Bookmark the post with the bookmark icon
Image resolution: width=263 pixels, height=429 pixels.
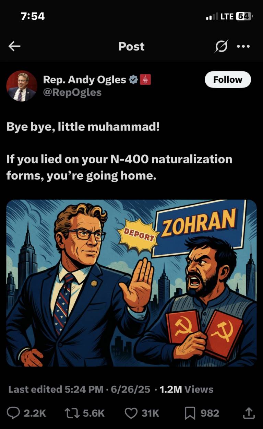(x=190, y=413)
